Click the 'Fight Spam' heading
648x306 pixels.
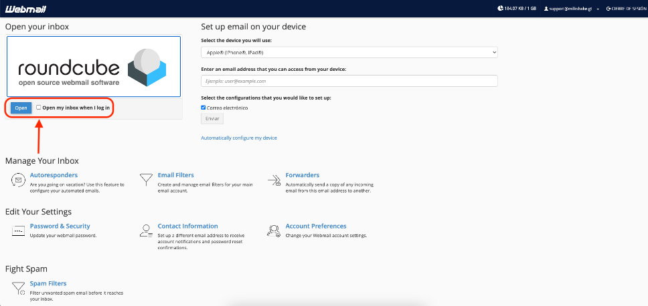click(27, 269)
